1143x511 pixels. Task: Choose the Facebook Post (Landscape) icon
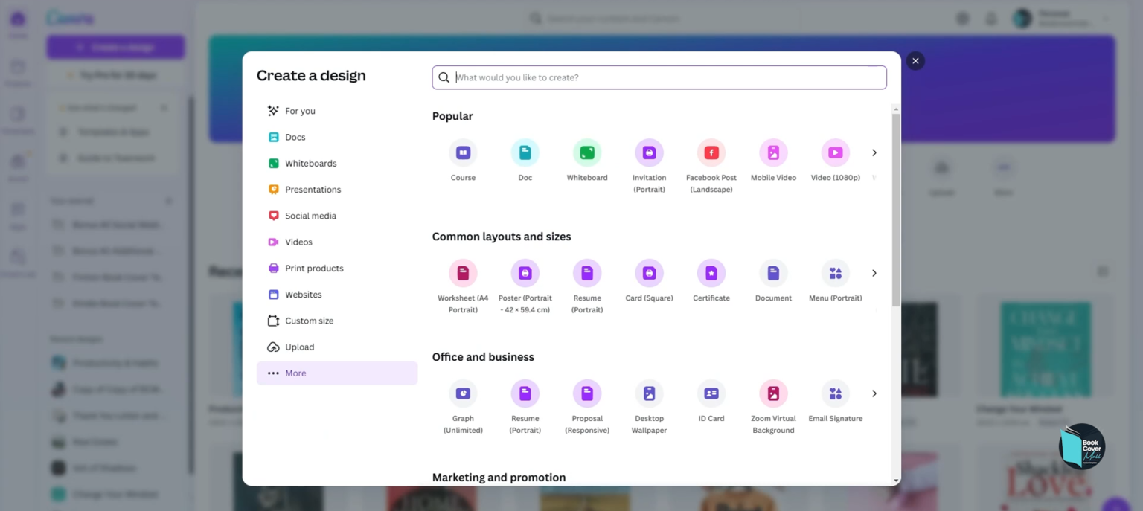tap(711, 153)
